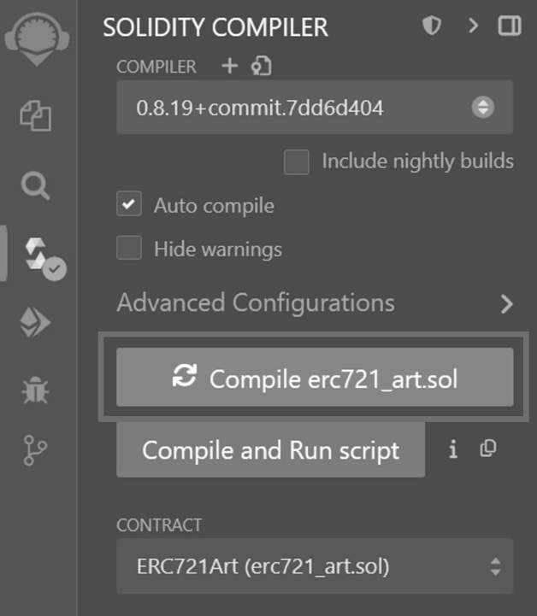This screenshot has height=616, width=537.
Task: Uncheck the Auto compile checkbox
Action: (x=129, y=203)
